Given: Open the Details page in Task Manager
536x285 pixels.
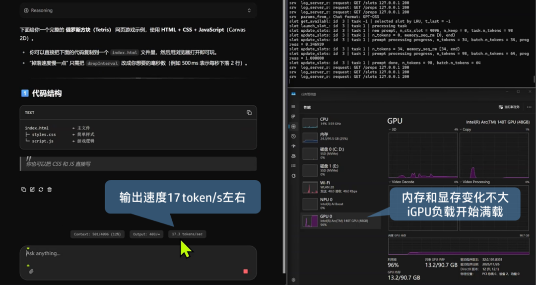Looking at the screenshot, I should [293, 166].
